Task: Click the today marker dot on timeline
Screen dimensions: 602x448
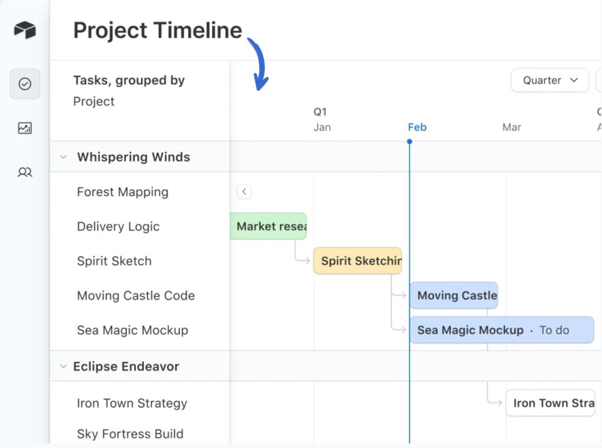Action: click(x=410, y=142)
